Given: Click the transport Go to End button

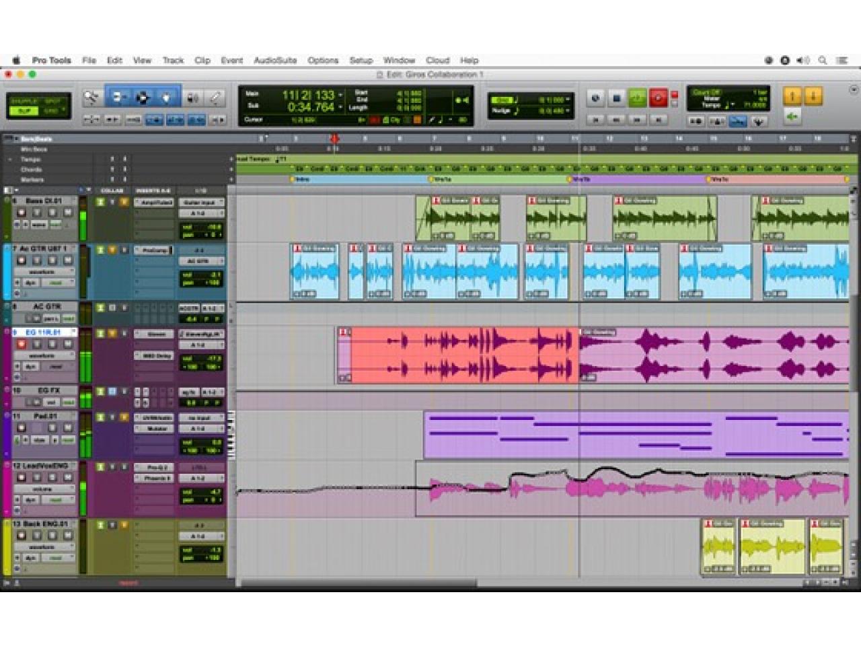Looking at the screenshot, I should click(659, 120).
